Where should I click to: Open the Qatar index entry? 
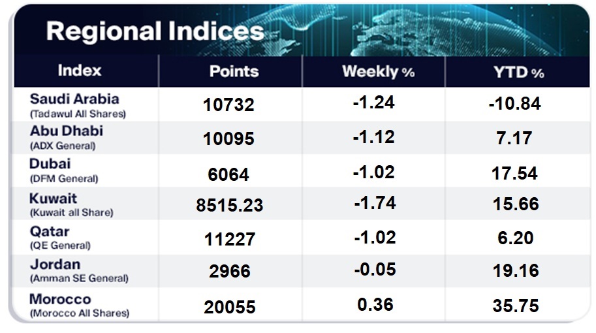(50, 231)
